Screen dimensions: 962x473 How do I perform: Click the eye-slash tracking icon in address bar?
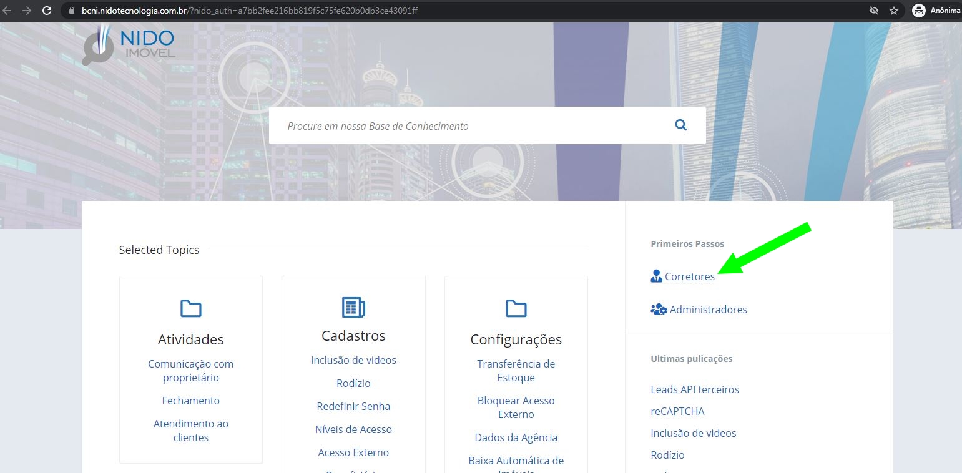click(874, 11)
